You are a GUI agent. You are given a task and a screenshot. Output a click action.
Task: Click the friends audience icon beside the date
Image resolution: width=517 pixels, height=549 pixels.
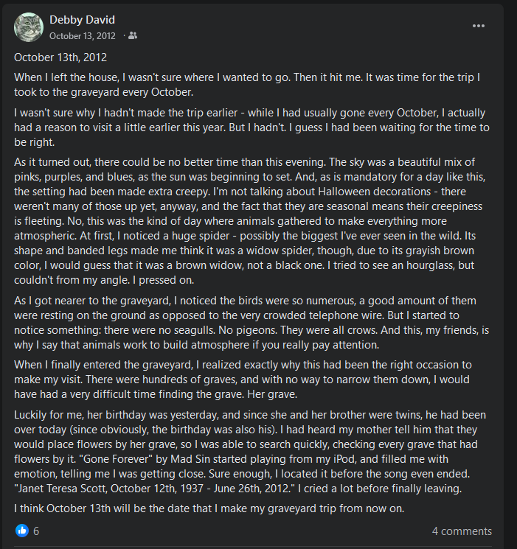point(133,35)
